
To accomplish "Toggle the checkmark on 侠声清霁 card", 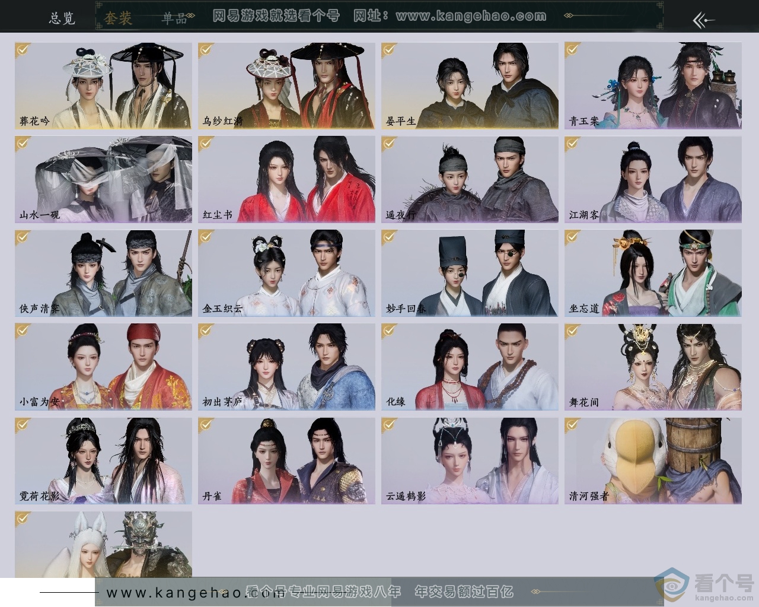I will pyautogui.click(x=23, y=237).
